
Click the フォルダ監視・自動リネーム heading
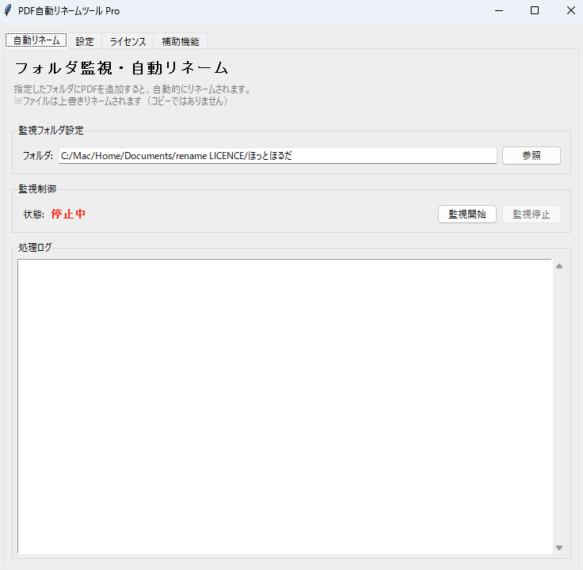121,69
